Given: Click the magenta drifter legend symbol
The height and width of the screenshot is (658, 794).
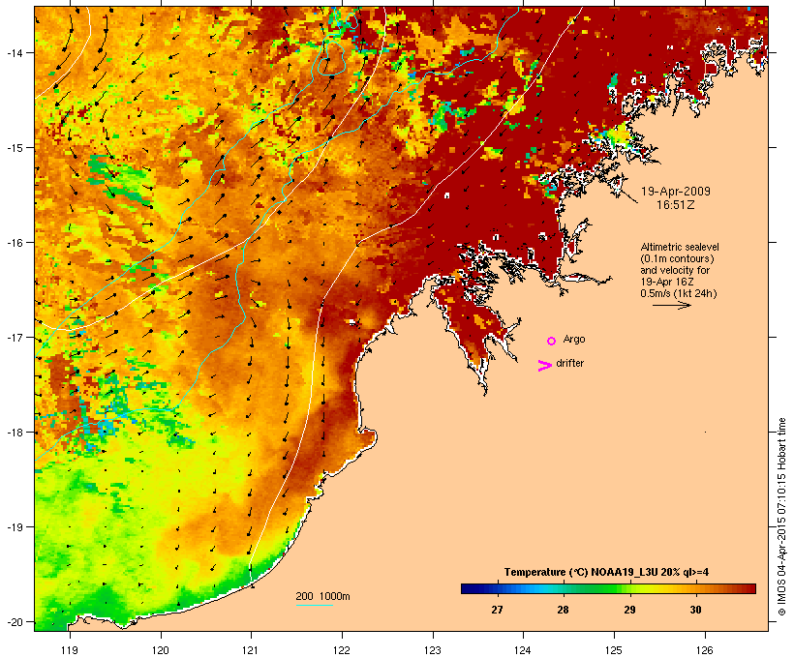Looking at the screenshot, I should (544, 366).
